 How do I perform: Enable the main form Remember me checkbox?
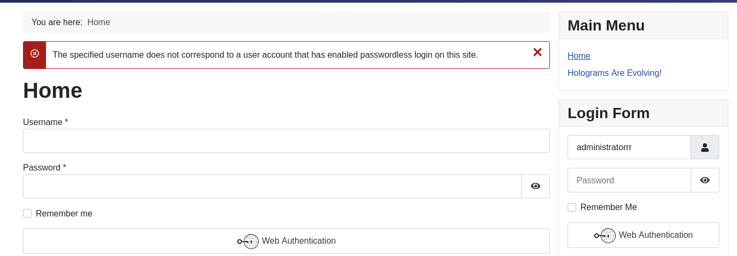(x=27, y=213)
